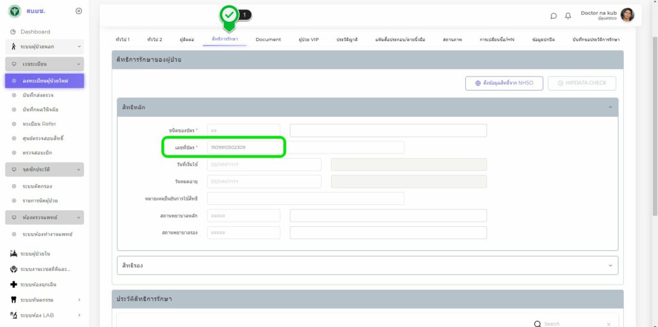Image resolution: width=658 pixels, height=327 pixels.
Task: Switch to the Document tab
Action: point(268,40)
